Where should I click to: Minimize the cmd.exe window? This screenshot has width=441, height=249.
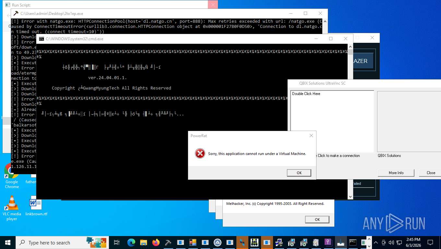[x=316, y=39]
